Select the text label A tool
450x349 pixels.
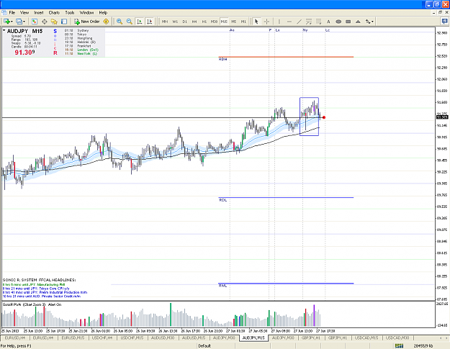click(328, 22)
